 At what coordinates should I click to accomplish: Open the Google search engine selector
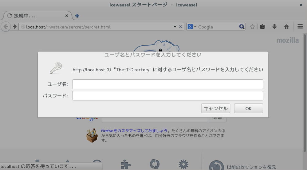click(192, 27)
